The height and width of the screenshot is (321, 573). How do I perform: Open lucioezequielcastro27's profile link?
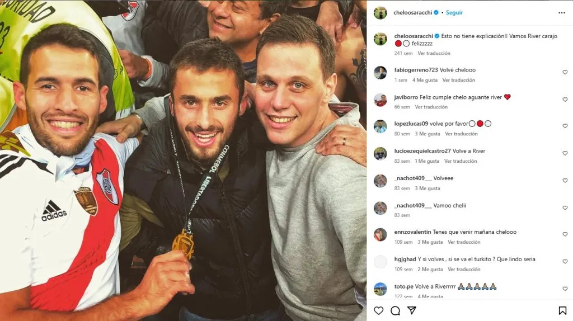pos(422,151)
